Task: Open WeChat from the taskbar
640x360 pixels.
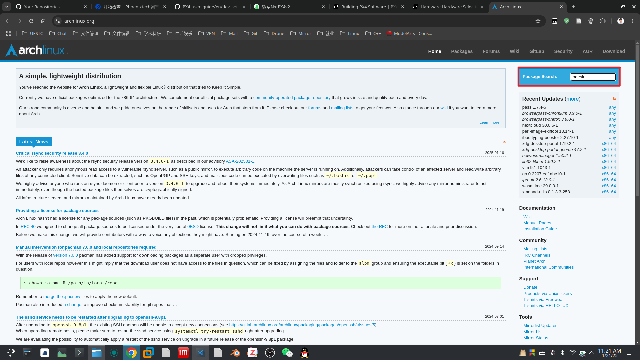Action: (287, 353)
